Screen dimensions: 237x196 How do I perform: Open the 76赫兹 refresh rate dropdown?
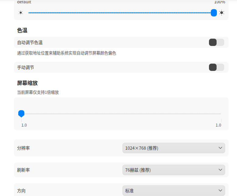click(x=174, y=170)
